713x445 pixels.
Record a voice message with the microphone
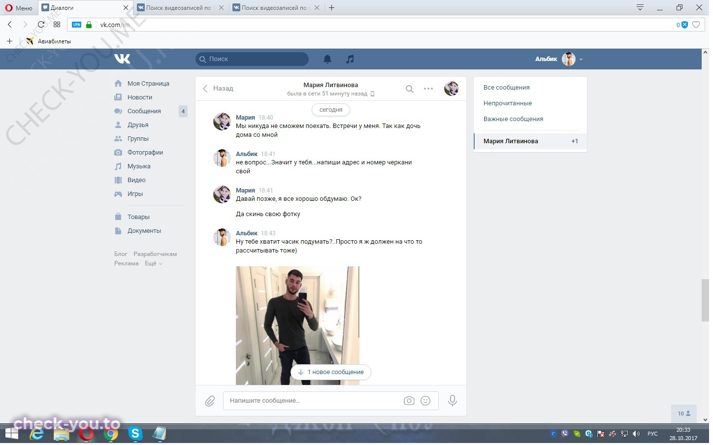click(453, 401)
